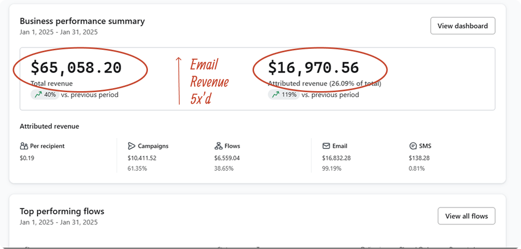Click the Flows revenue value $6,559.04
The image size is (521, 249).
[227, 158]
